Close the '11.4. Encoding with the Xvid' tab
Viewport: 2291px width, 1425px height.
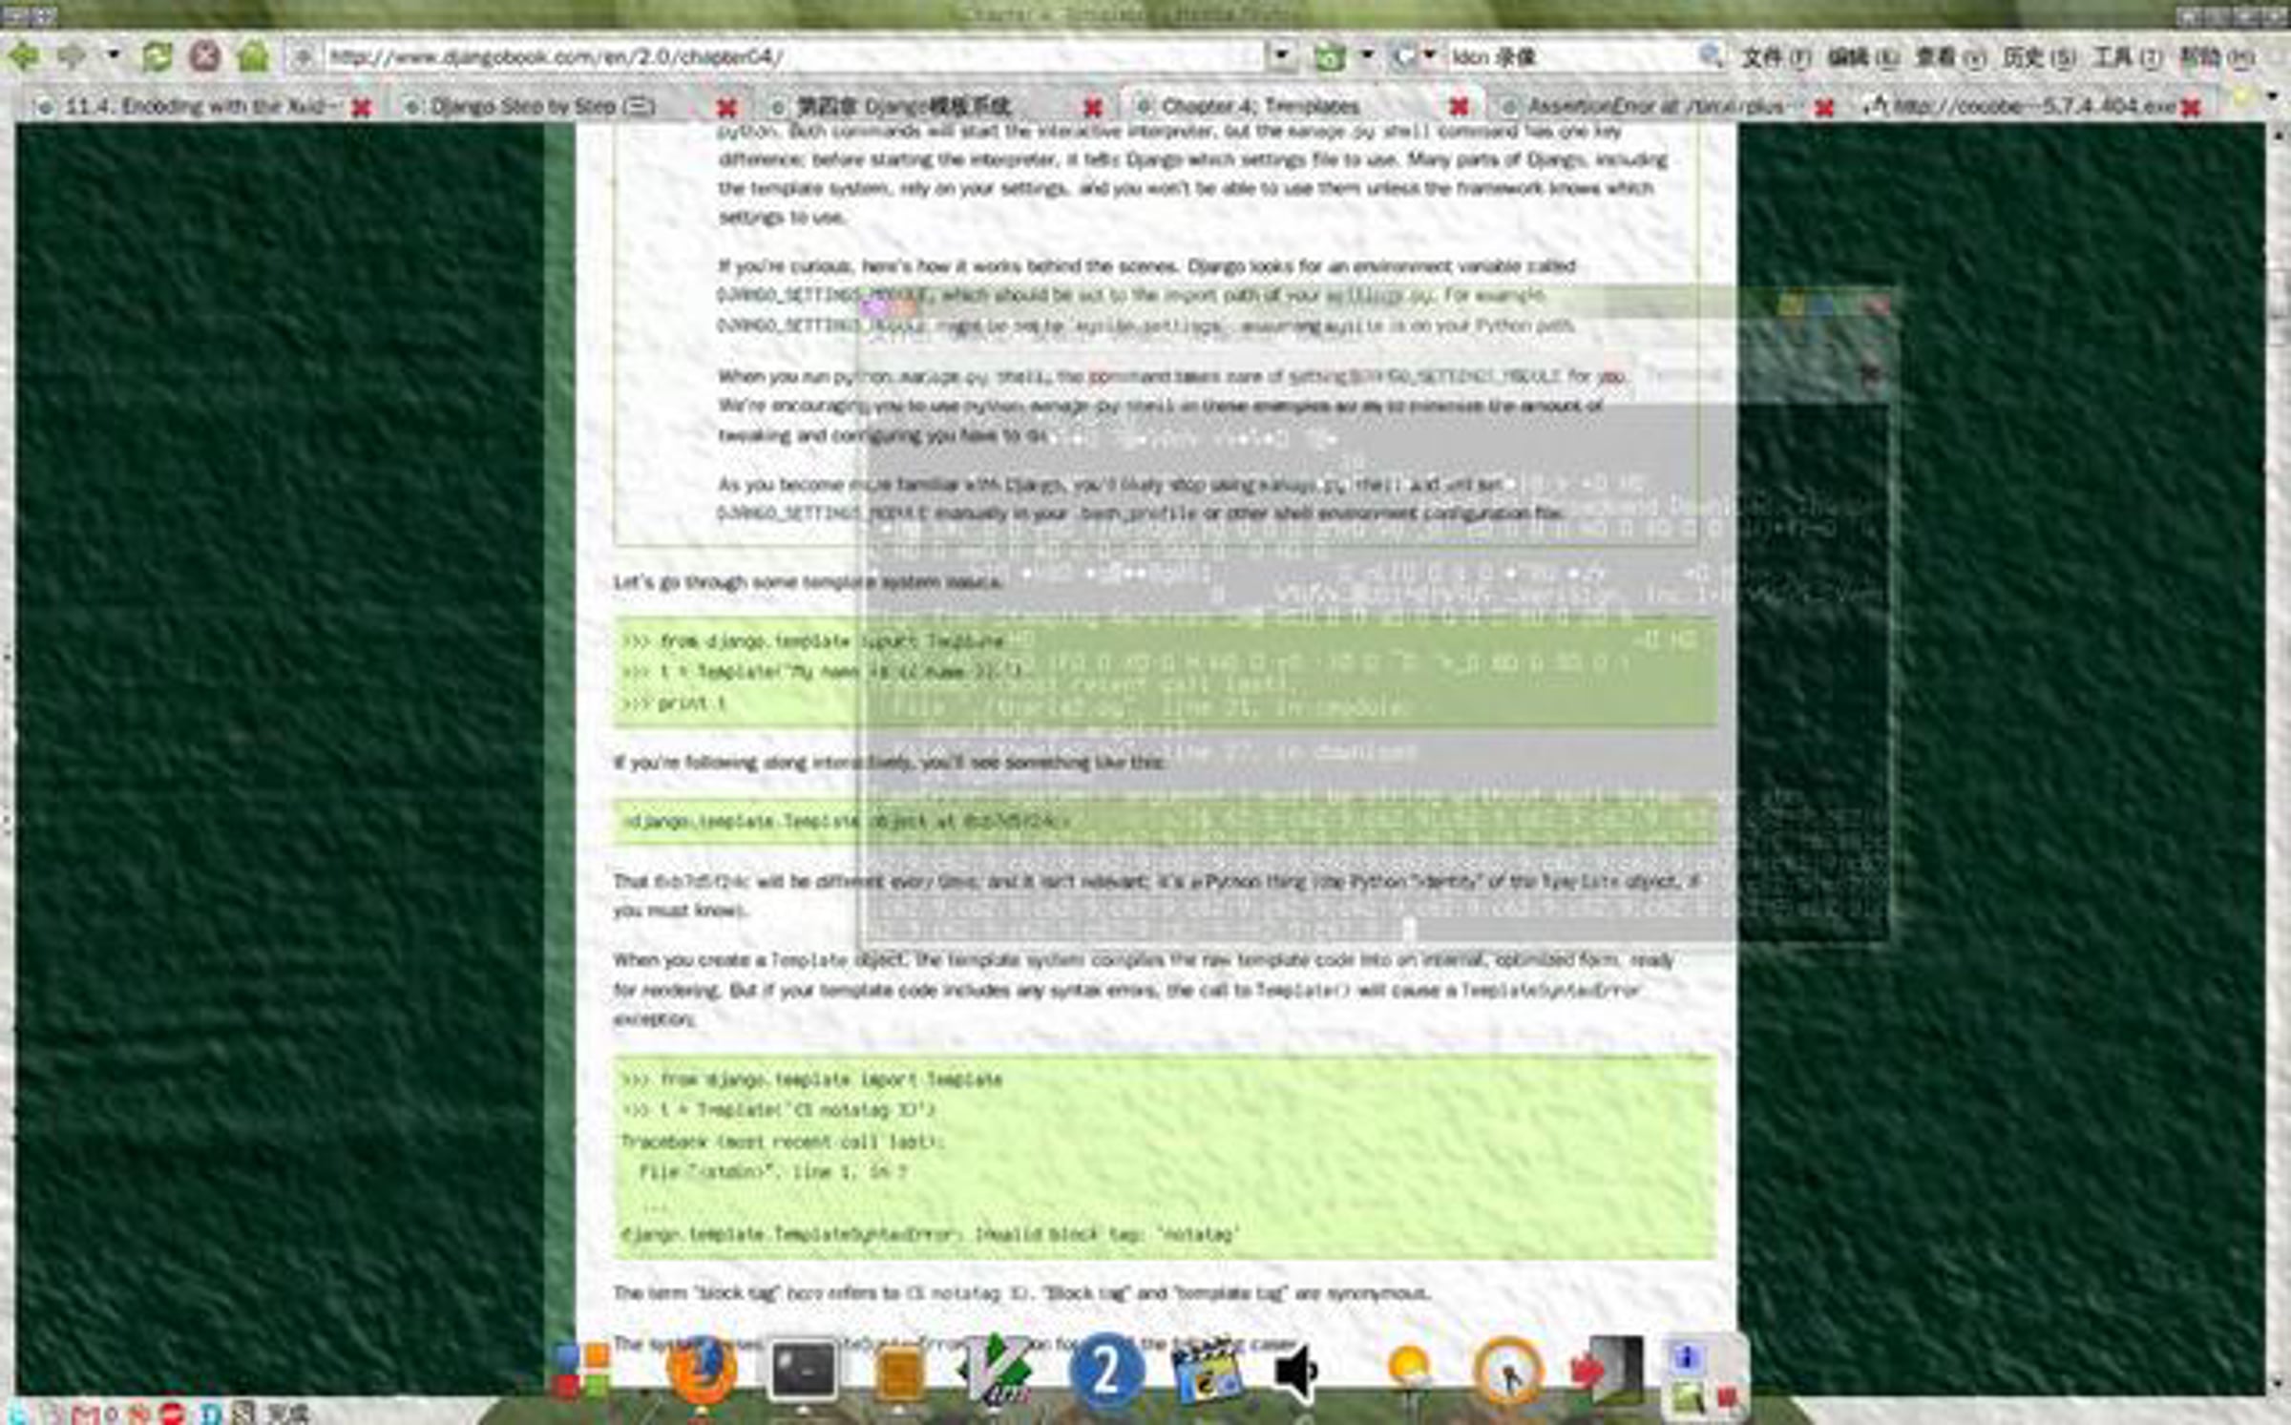(361, 108)
